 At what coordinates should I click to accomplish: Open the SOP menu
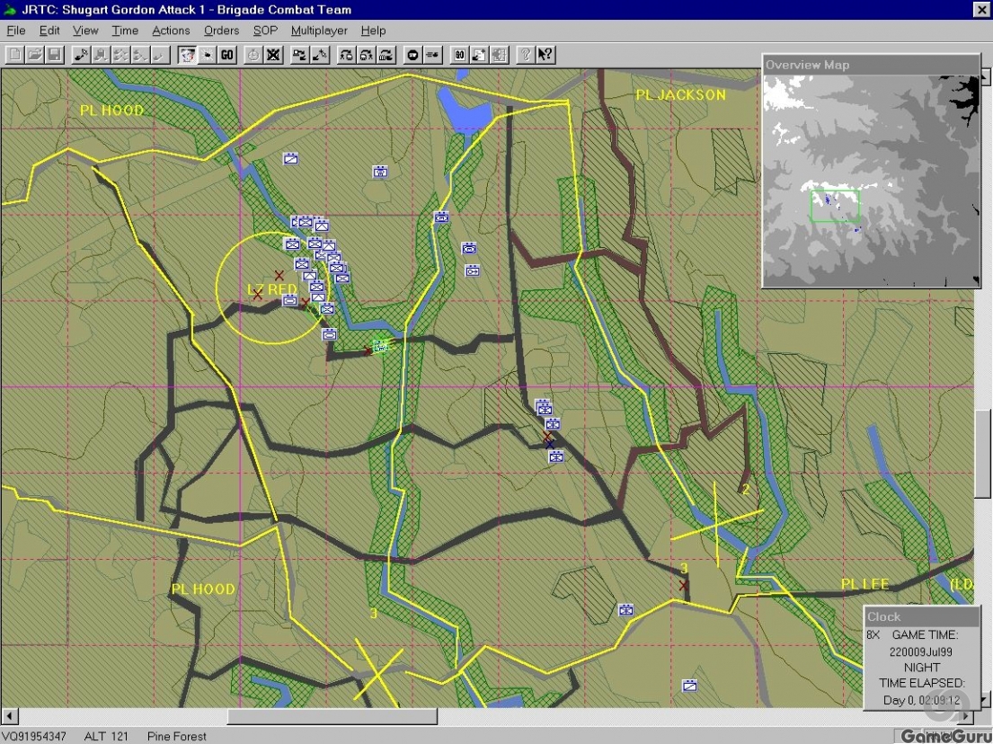tap(265, 31)
